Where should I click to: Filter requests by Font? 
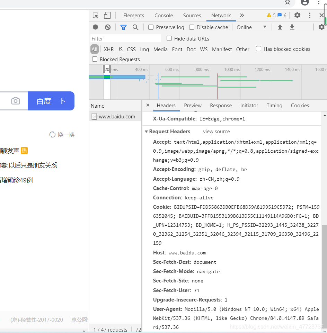point(177,49)
